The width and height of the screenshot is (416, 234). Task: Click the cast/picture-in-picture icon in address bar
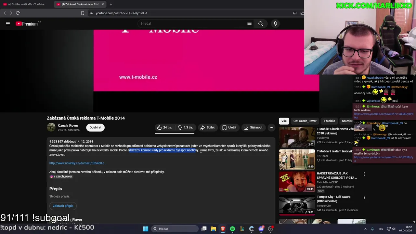coord(295,13)
